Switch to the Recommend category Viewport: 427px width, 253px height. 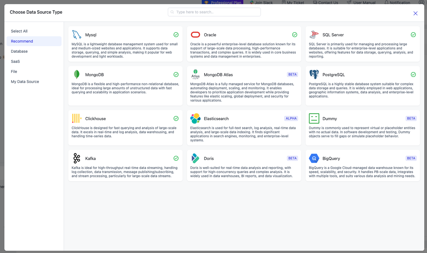pyautogui.click(x=34, y=41)
